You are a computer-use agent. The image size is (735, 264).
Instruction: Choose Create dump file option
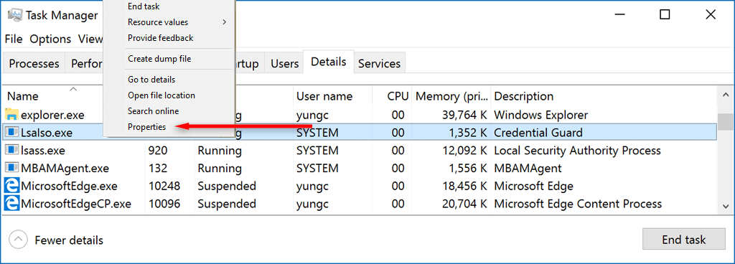point(159,59)
